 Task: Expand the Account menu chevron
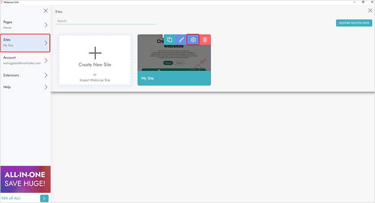click(x=46, y=61)
